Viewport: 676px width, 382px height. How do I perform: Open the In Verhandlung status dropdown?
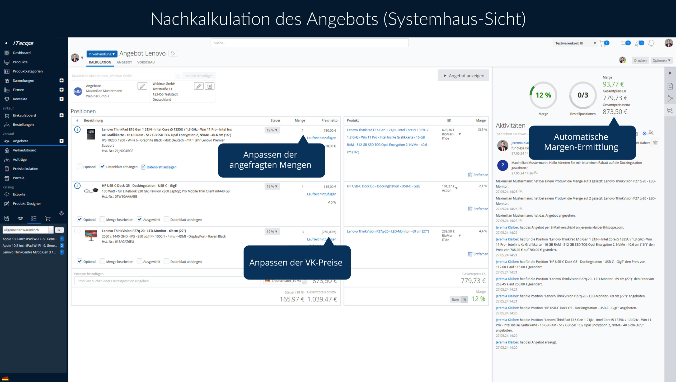pyautogui.click(x=101, y=54)
